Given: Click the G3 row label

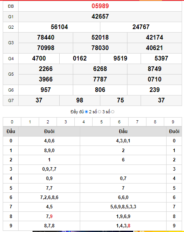Looking at the screenshot, I should point(11,43).
